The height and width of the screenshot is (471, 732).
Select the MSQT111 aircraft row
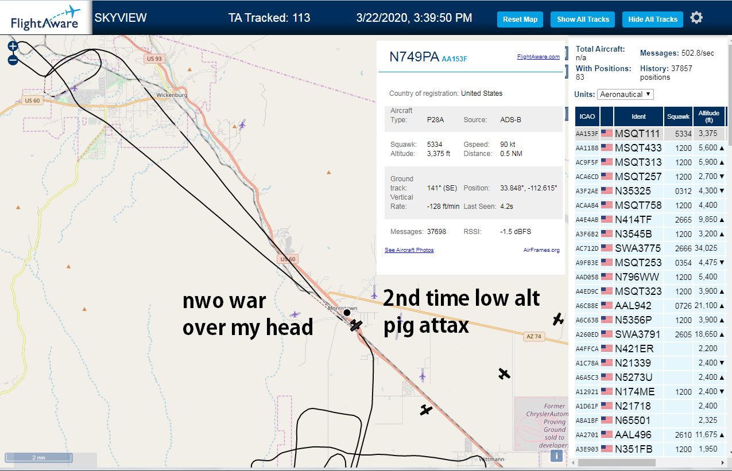pyautogui.click(x=650, y=134)
